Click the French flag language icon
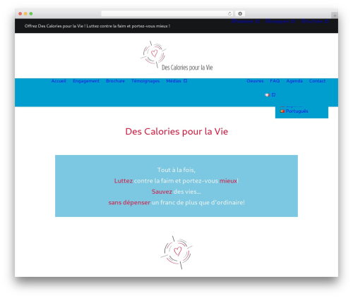This screenshot has width=353, height=298. 267,95
